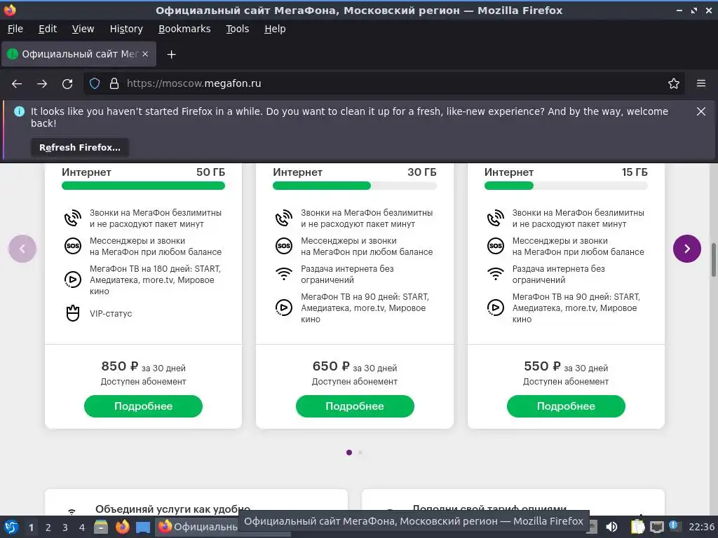The height and width of the screenshot is (538, 718).
Task: Click the Wi-Fi sharing icon in 30 ГБ card
Action: point(284,274)
